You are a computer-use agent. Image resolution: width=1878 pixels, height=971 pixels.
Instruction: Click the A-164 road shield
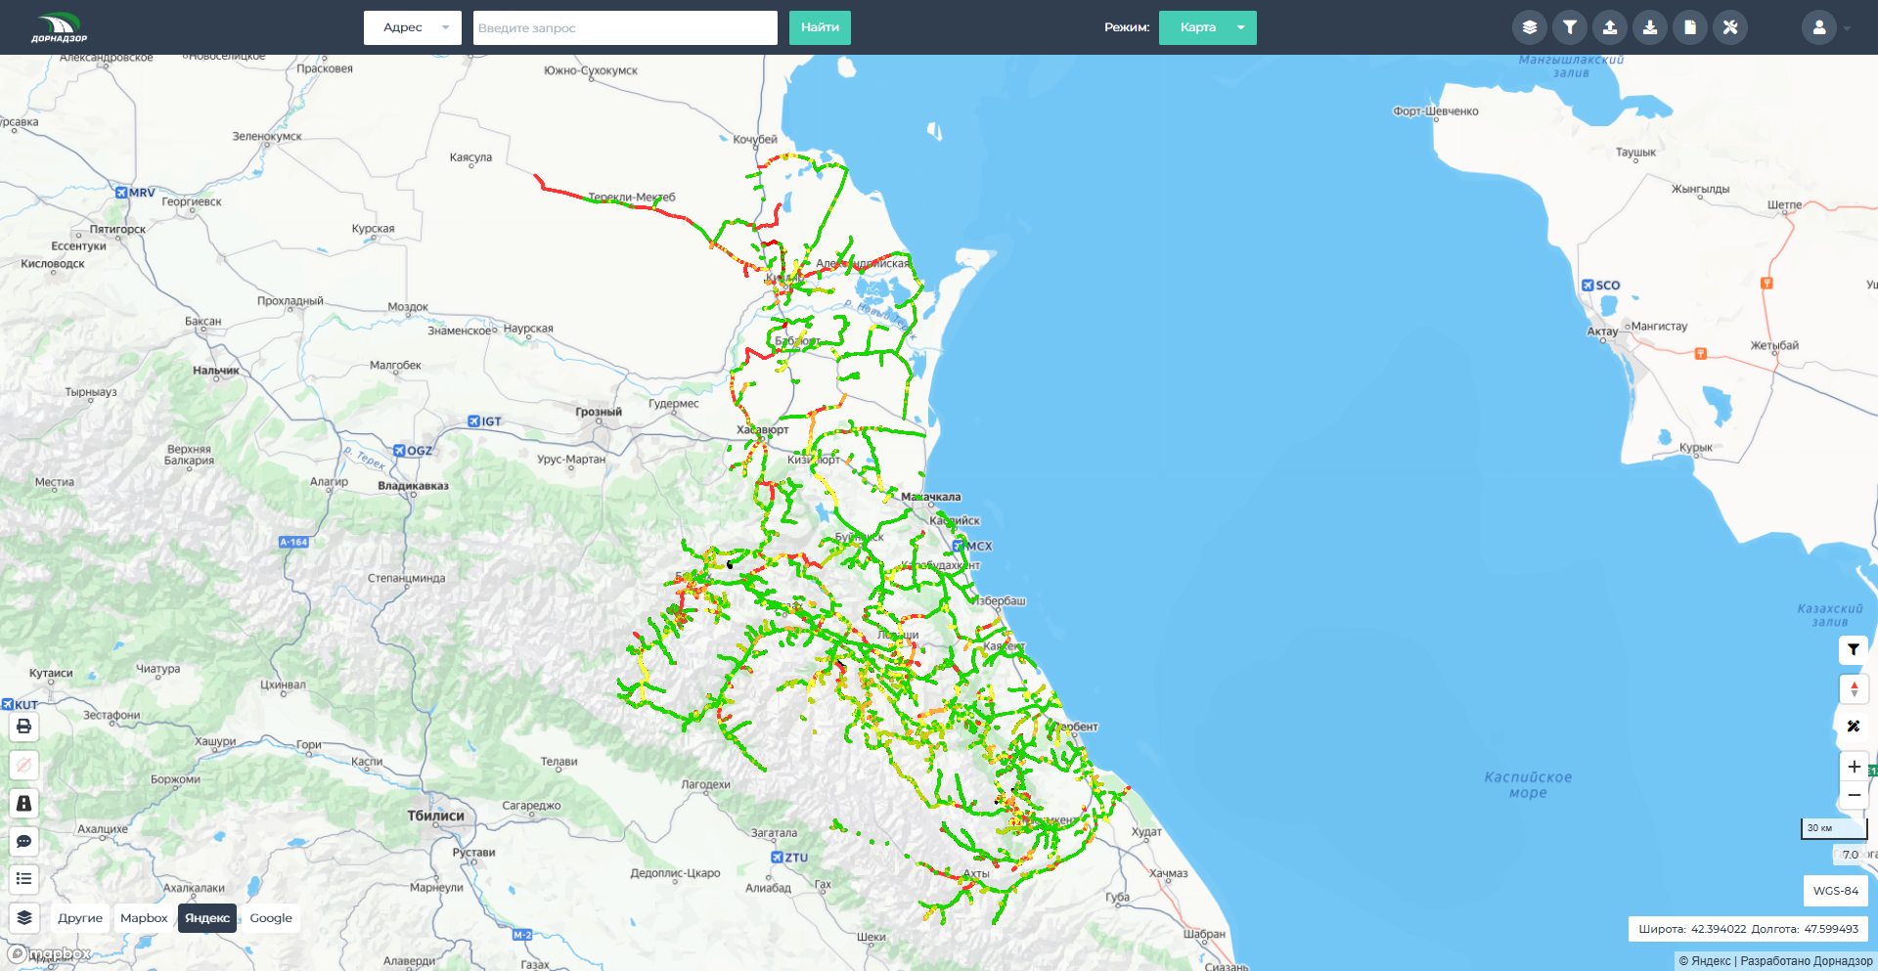click(293, 542)
